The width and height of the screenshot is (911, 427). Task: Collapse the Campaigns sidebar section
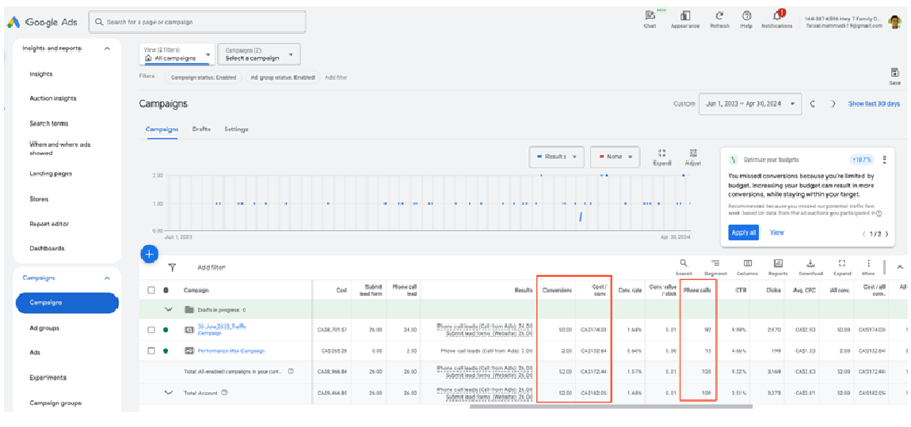point(107,278)
